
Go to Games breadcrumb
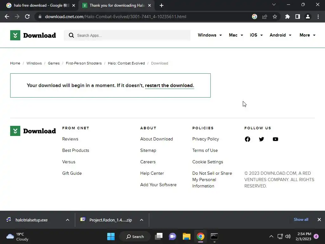54,63
